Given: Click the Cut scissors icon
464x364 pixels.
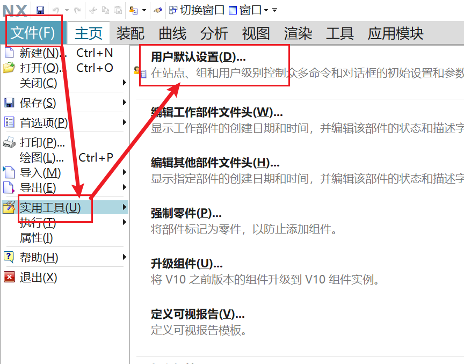Looking at the screenshot, I should pos(93,10).
